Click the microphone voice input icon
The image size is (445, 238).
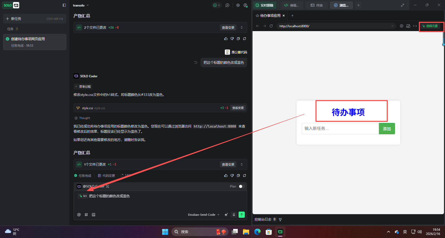[234, 215]
